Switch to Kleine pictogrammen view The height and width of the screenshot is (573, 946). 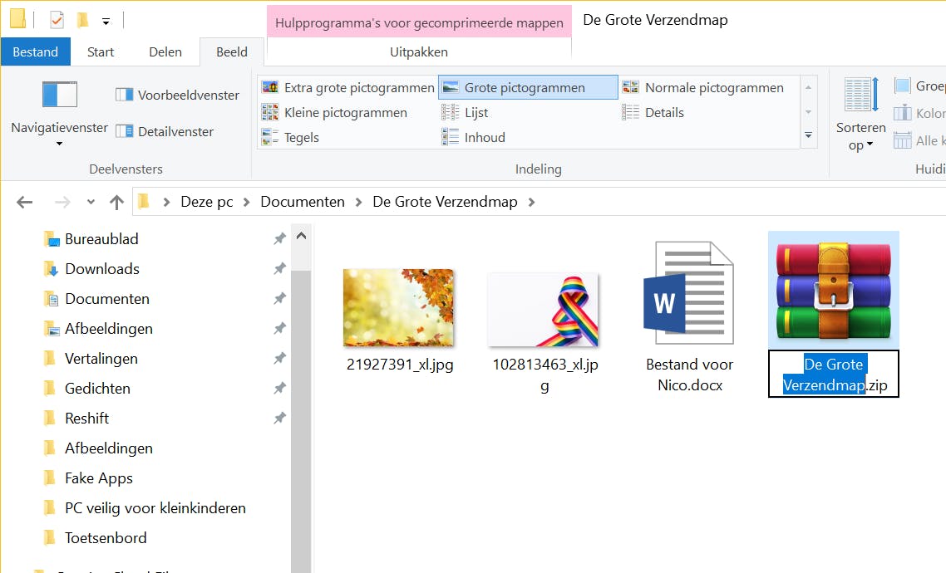334,113
